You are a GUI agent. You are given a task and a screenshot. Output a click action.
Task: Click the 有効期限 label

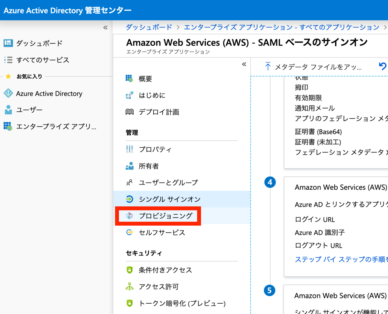click(308, 98)
